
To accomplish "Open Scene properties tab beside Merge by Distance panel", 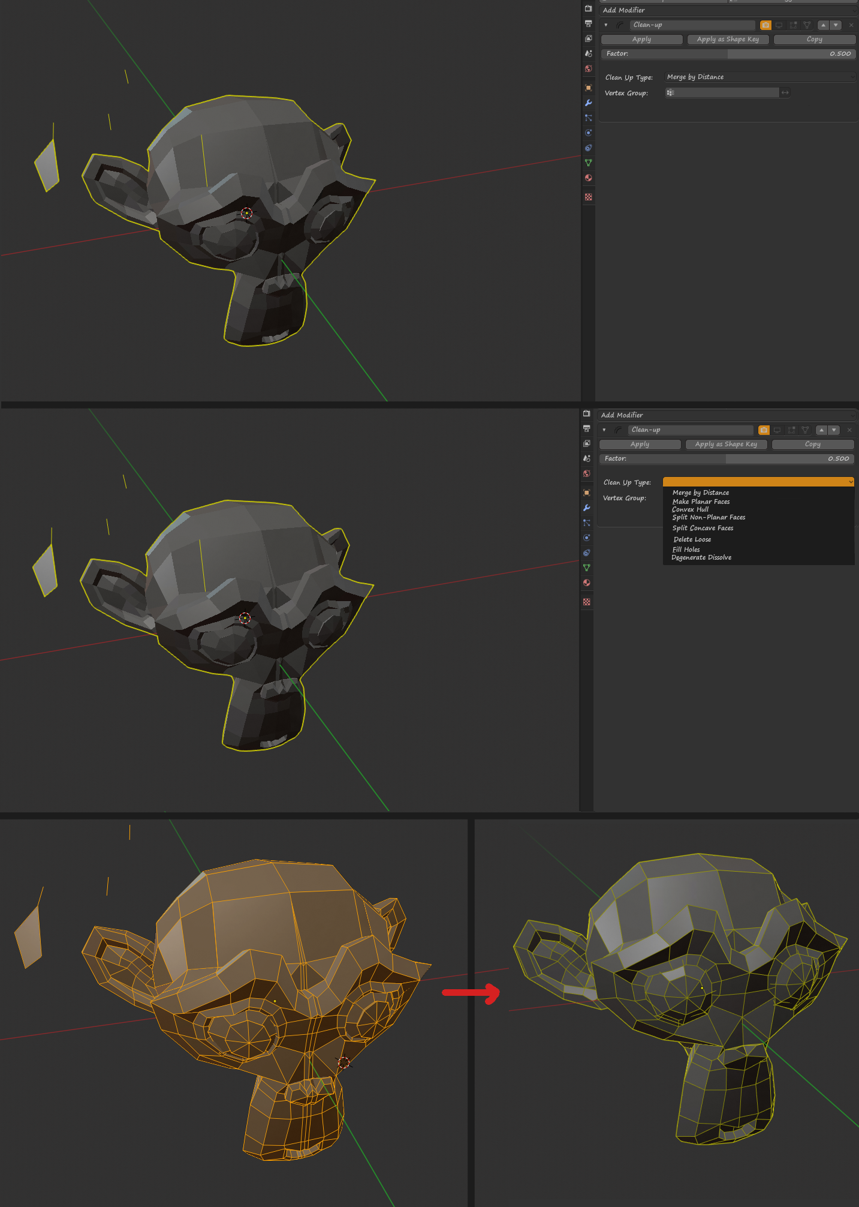I will click(588, 53).
